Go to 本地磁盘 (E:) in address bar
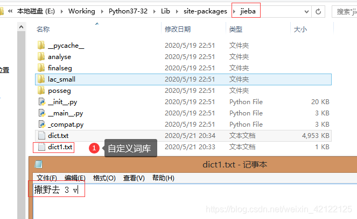 36,11
